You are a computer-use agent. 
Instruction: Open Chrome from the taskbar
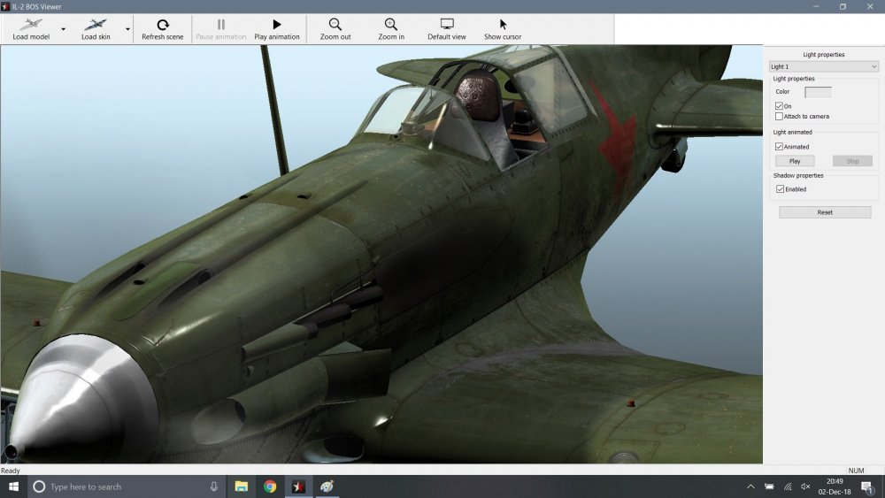click(x=270, y=487)
